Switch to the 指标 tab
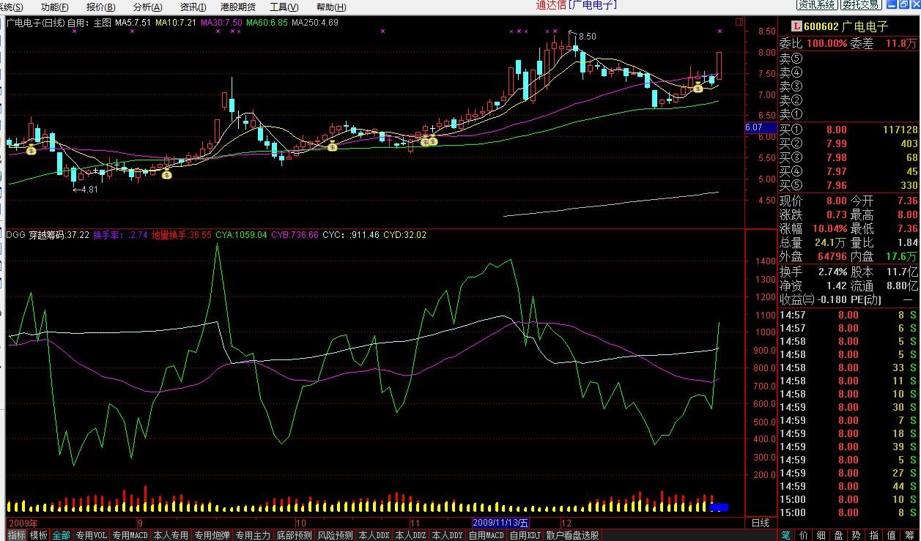Image resolution: width=921 pixels, height=541 pixels. tap(16, 535)
